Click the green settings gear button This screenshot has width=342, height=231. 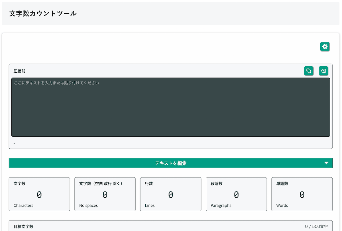click(x=325, y=47)
